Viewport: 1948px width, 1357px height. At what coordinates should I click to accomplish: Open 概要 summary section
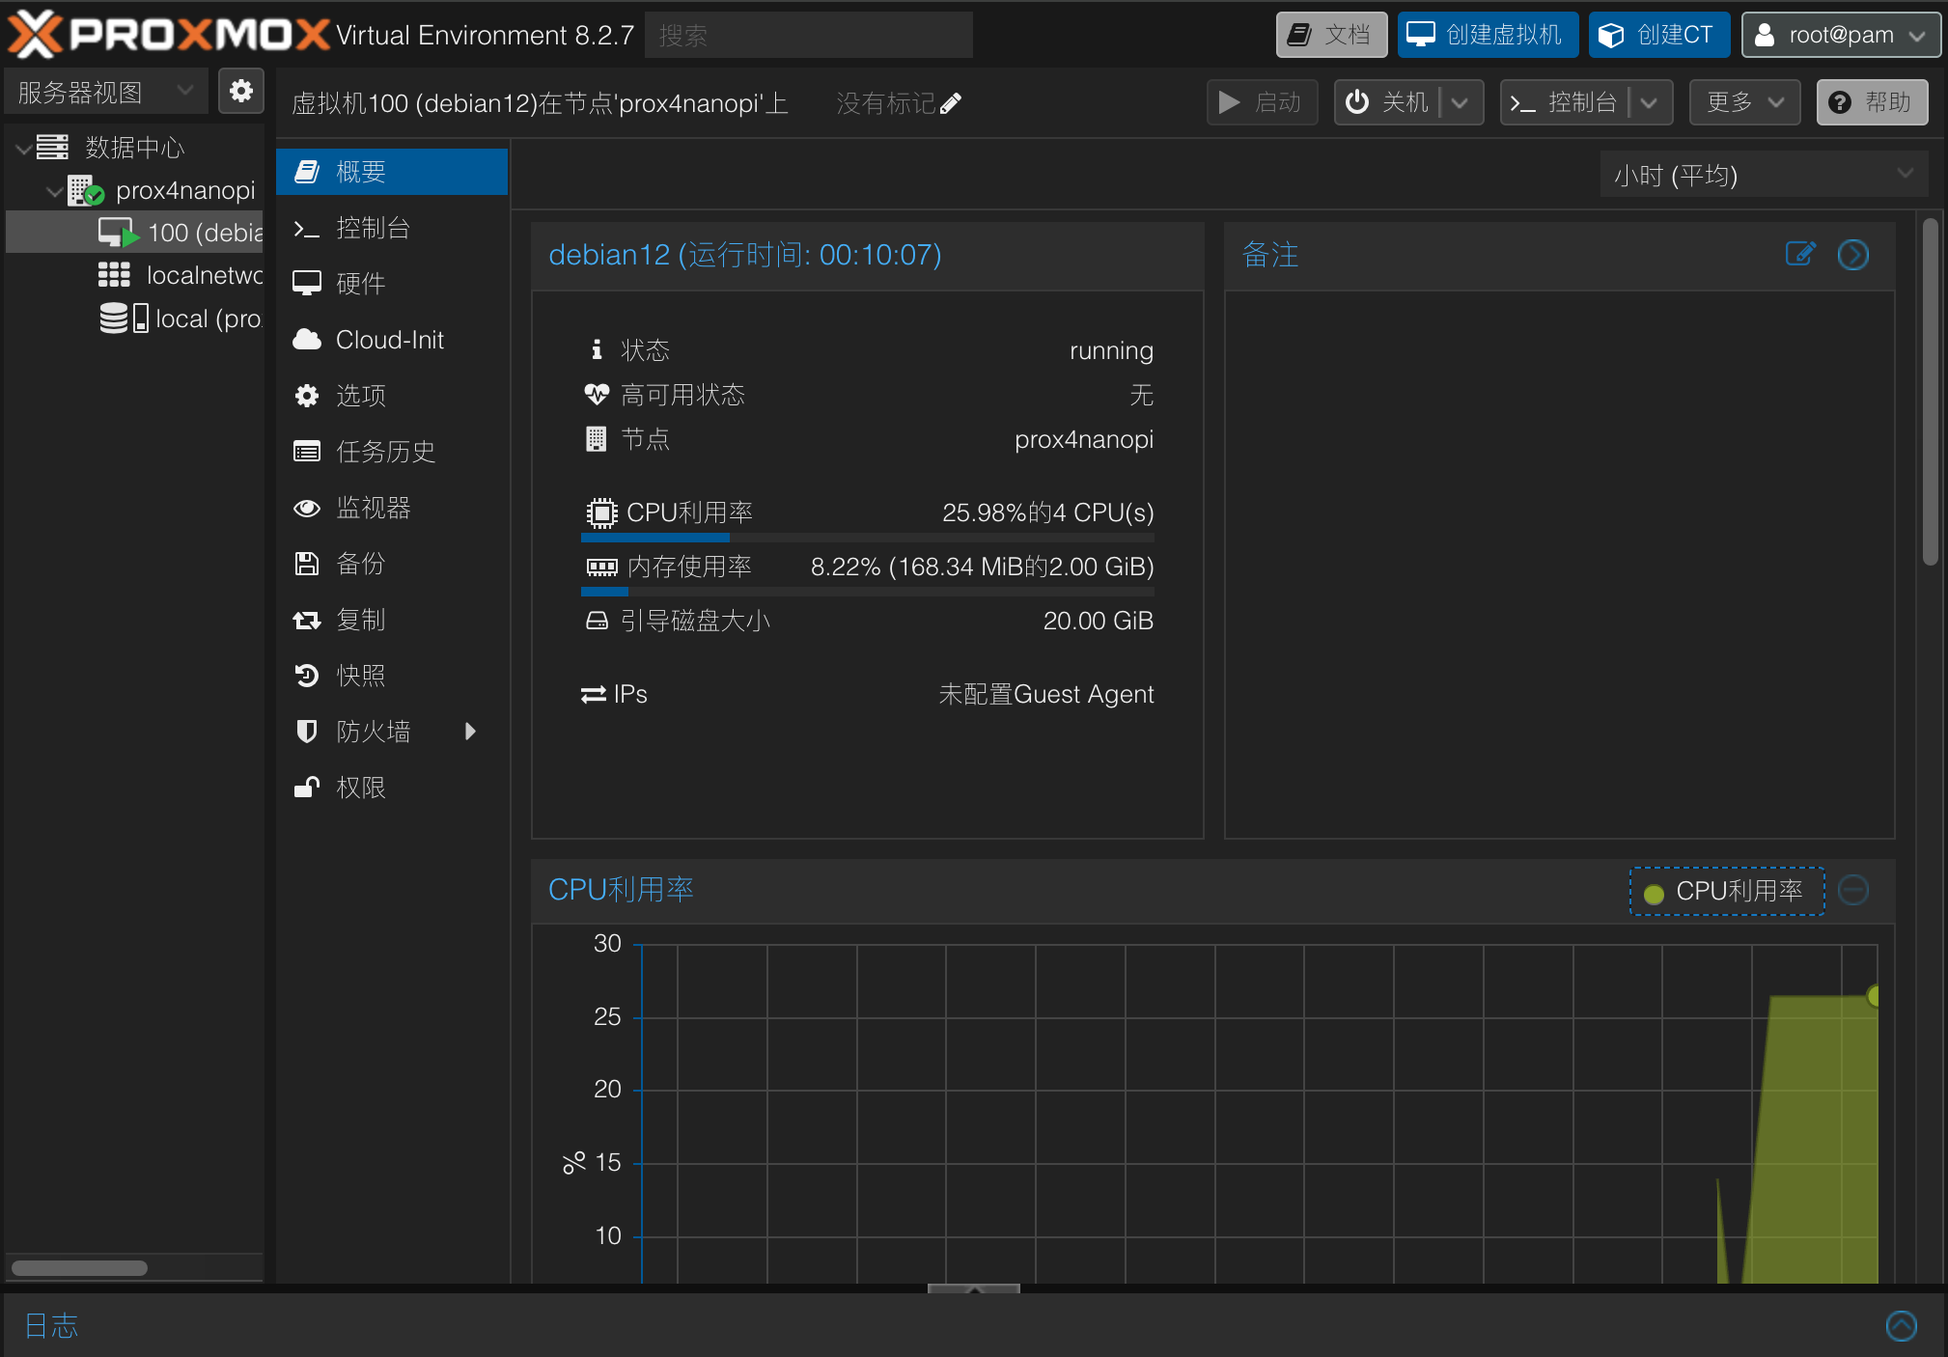392,172
